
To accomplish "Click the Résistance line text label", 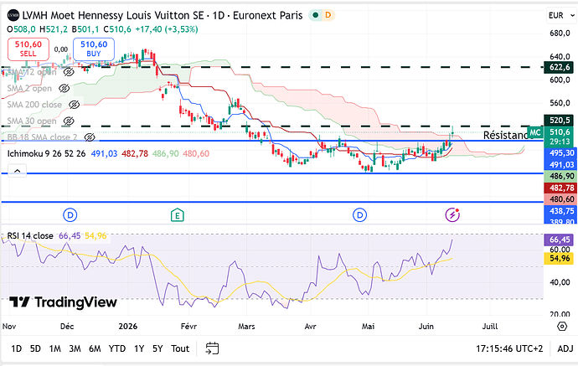I will pyautogui.click(x=505, y=136).
